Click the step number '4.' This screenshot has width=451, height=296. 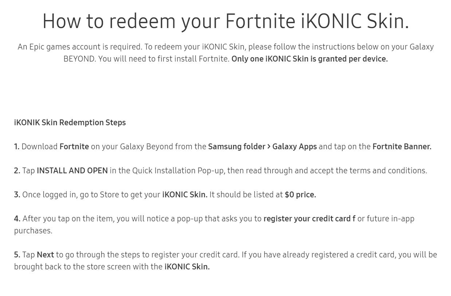[x=17, y=218]
